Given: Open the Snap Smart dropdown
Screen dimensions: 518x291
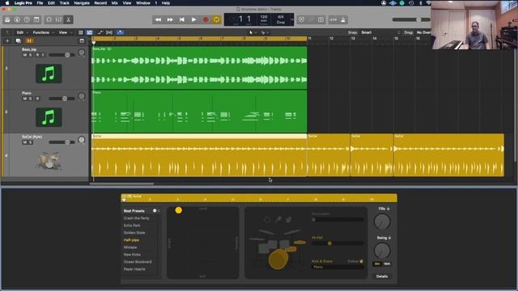Looking at the screenshot, I should (367, 32).
